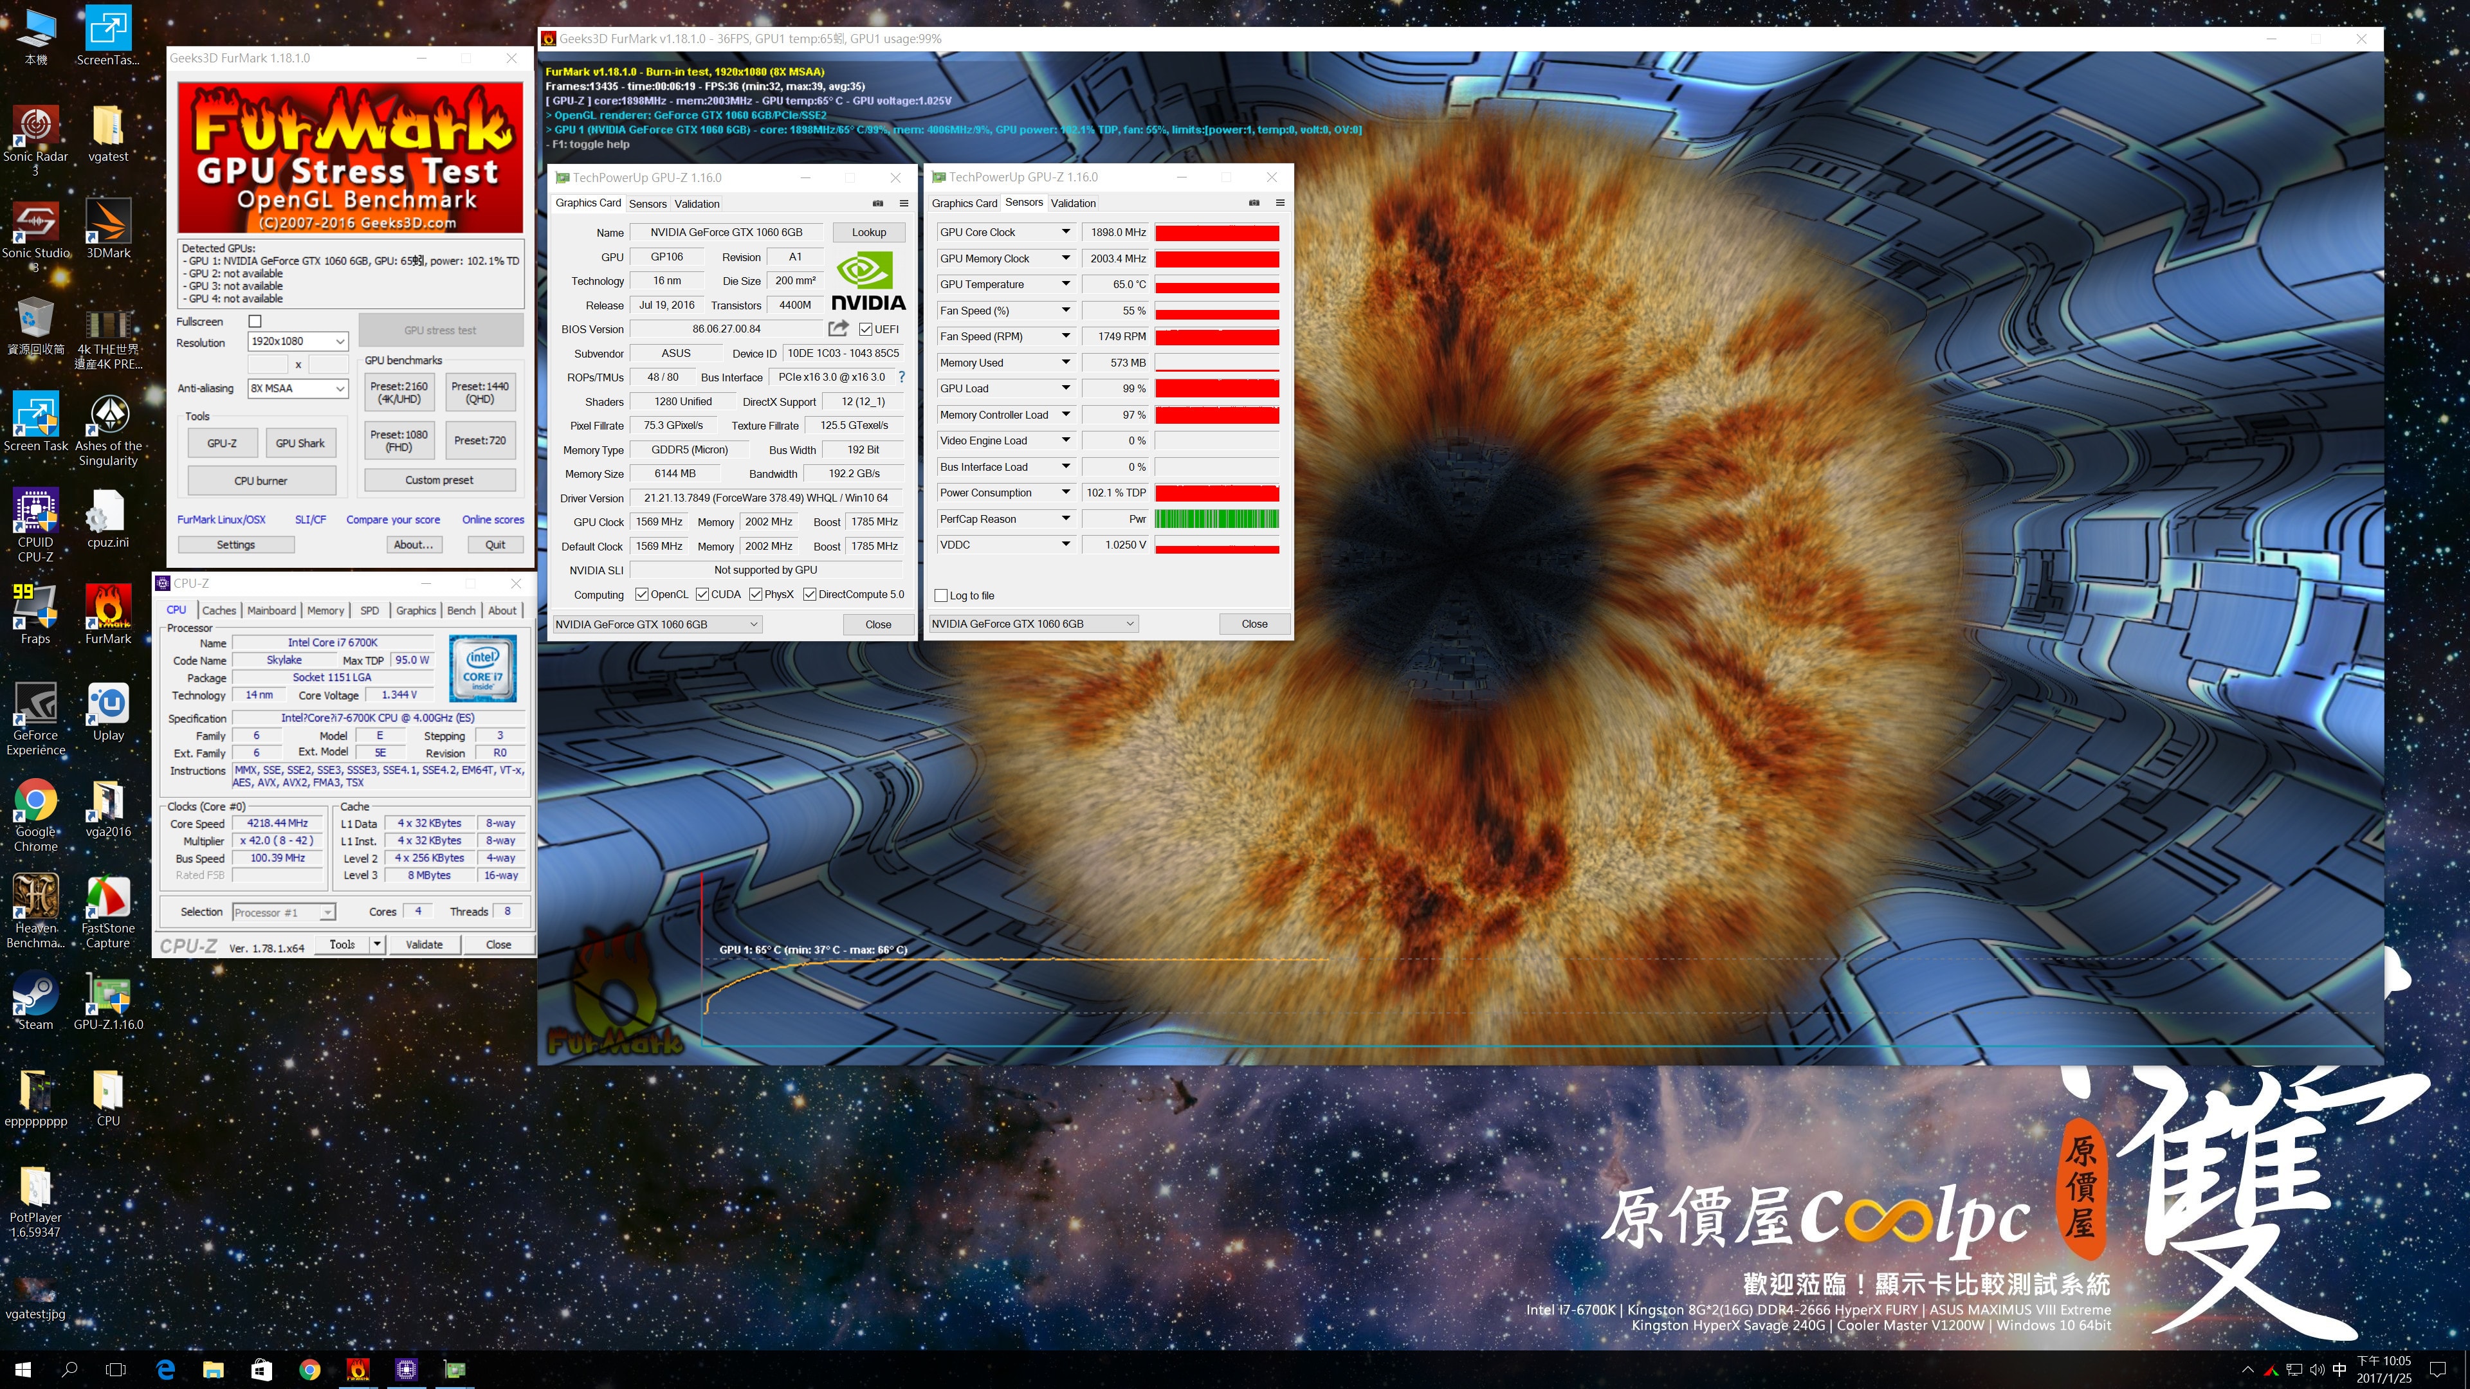Open the 3DMark desktop shortcut
The image size is (2470, 1389).
pos(108,230)
